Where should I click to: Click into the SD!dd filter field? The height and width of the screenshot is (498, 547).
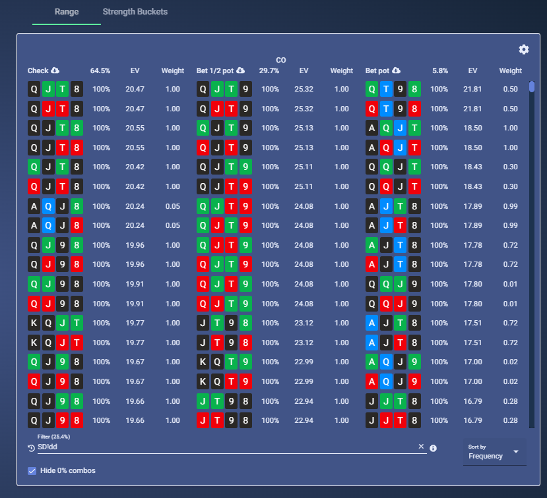click(x=227, y=447)
